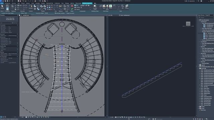Select the Mirror Draw Axis tool
This screenshot has width=214, height=120.
[44, 6]
